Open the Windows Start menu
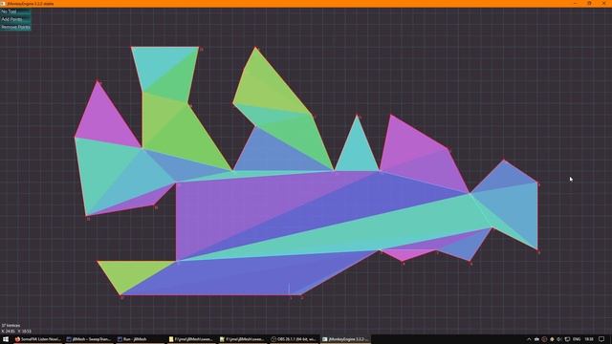The height and width of the screenshot is (344, 612). (x=6, y=339)
